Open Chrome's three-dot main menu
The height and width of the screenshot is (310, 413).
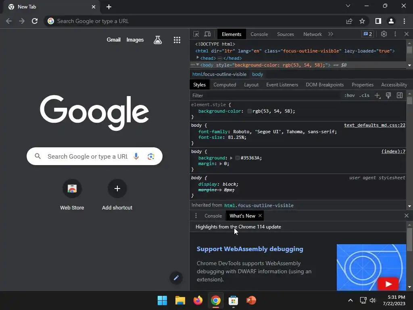pyautogui.click(x=404, y=21)
